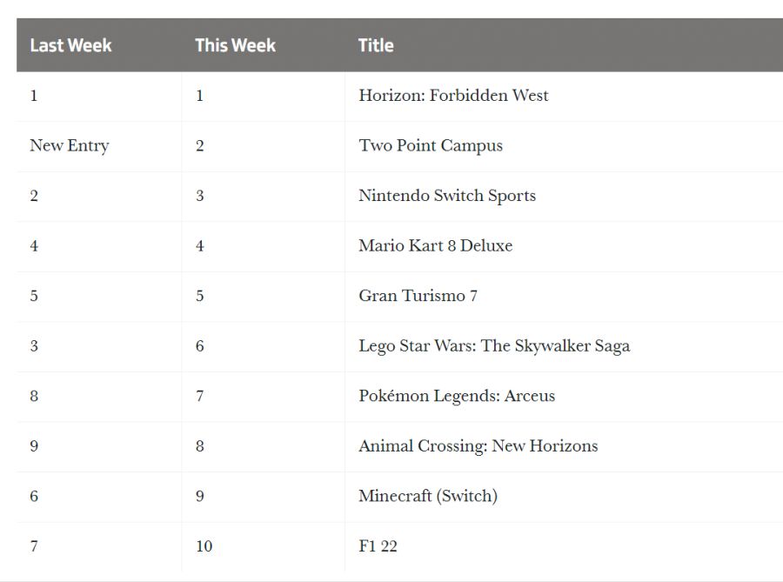Click the New Entry cell

(70, 145)
